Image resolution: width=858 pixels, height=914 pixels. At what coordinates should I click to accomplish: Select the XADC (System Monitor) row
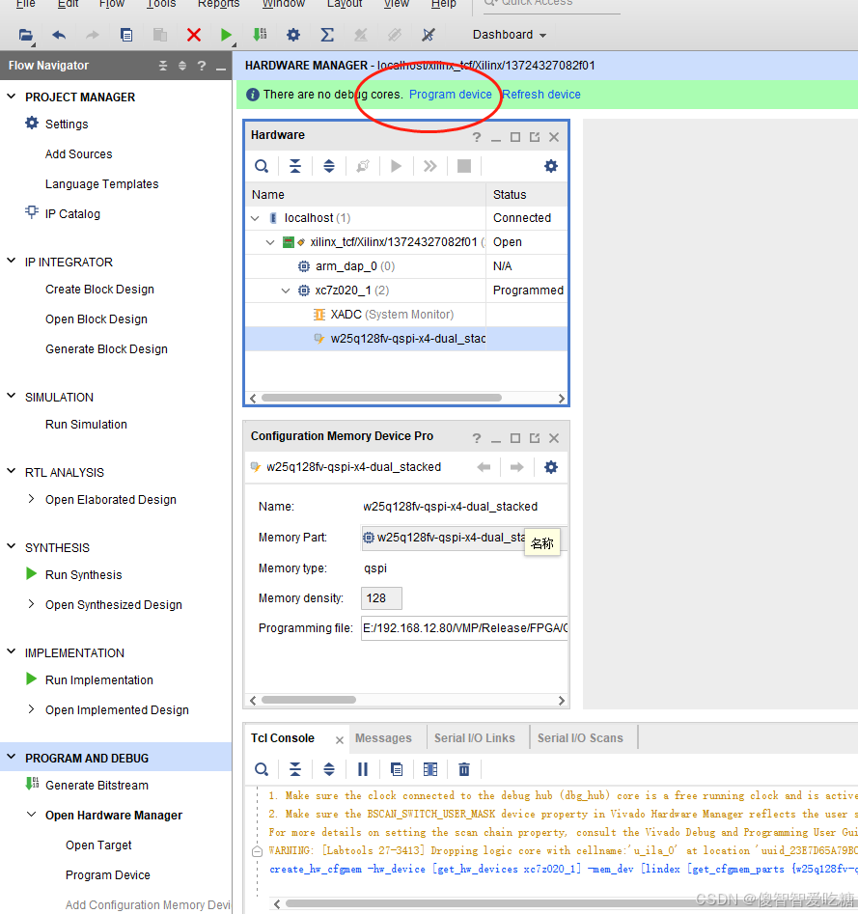pos(405,315)
